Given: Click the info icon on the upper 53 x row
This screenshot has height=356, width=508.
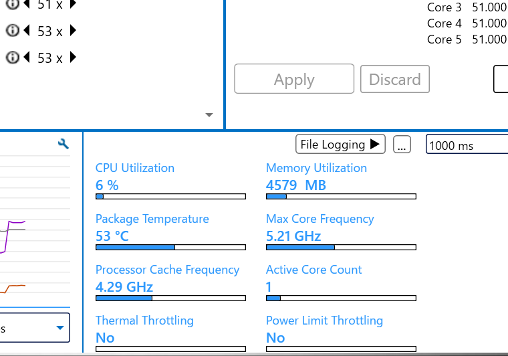Looking at the screenshot, I should (x=12, y=31).
